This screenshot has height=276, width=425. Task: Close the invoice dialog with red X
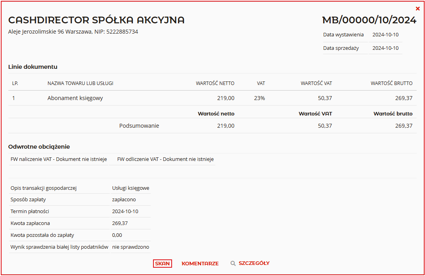tap(418, 9)
